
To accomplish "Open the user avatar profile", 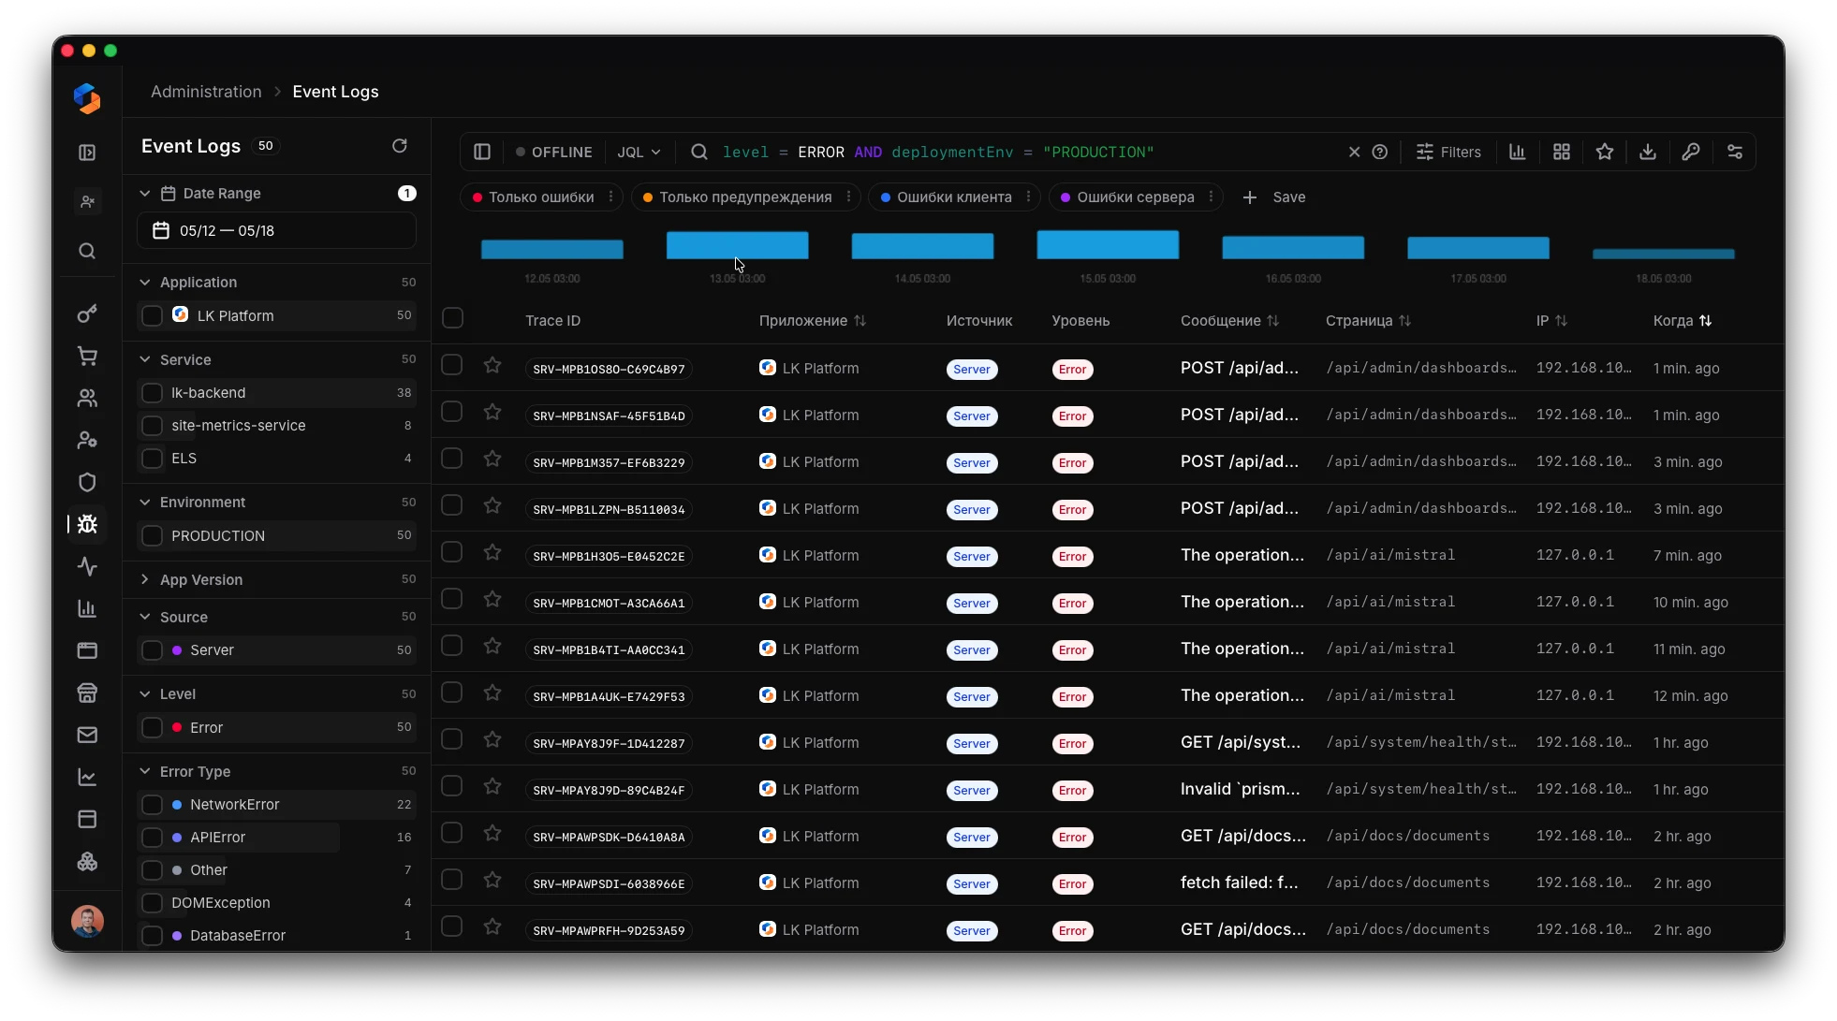I will pos(87,922).
